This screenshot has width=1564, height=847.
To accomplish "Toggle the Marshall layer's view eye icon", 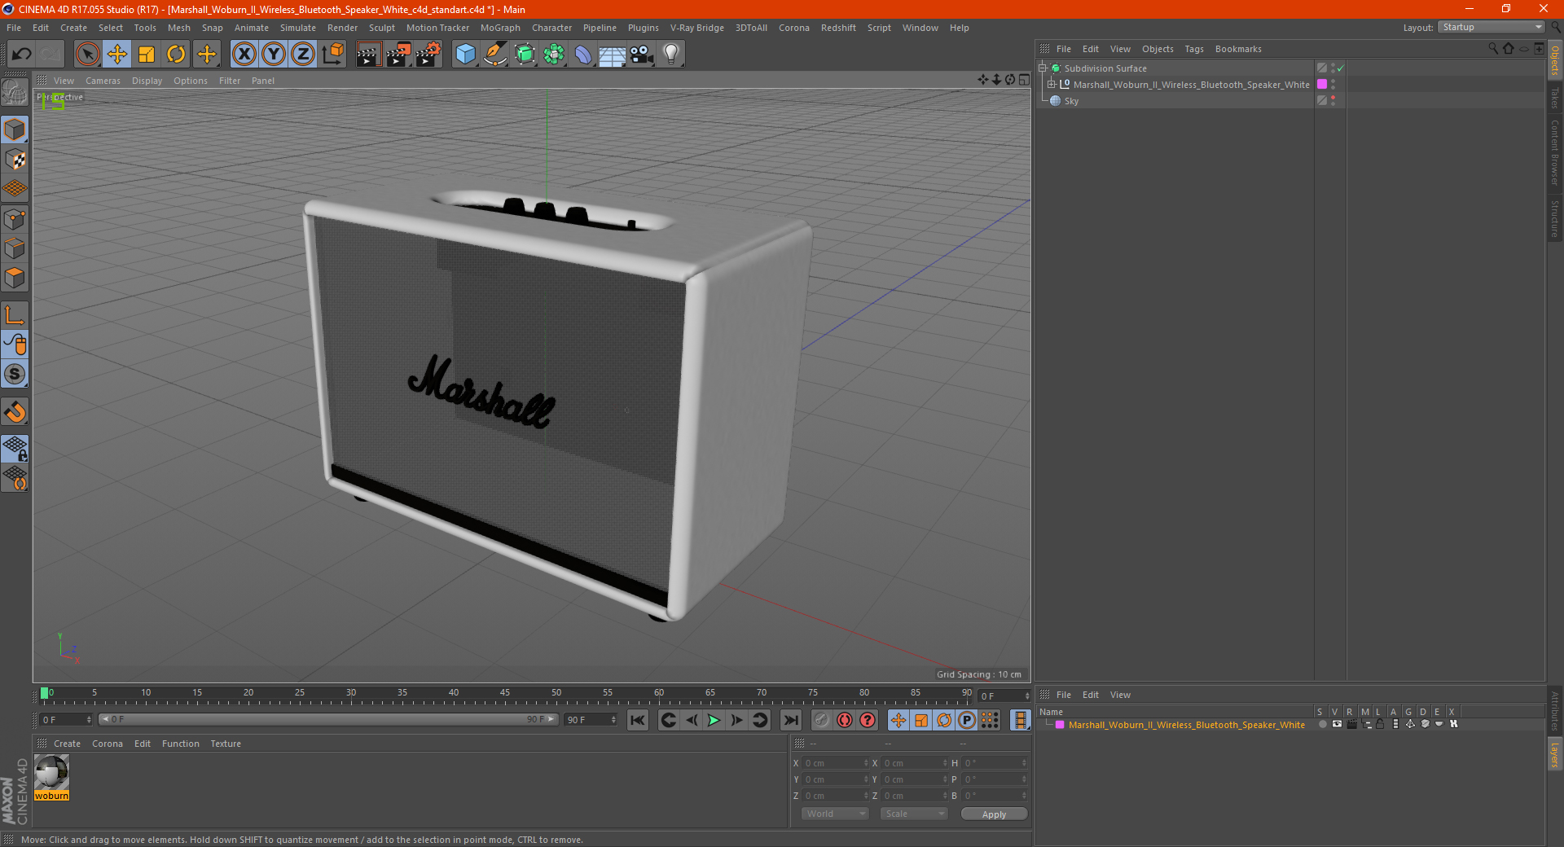I will pos(1337,724).
